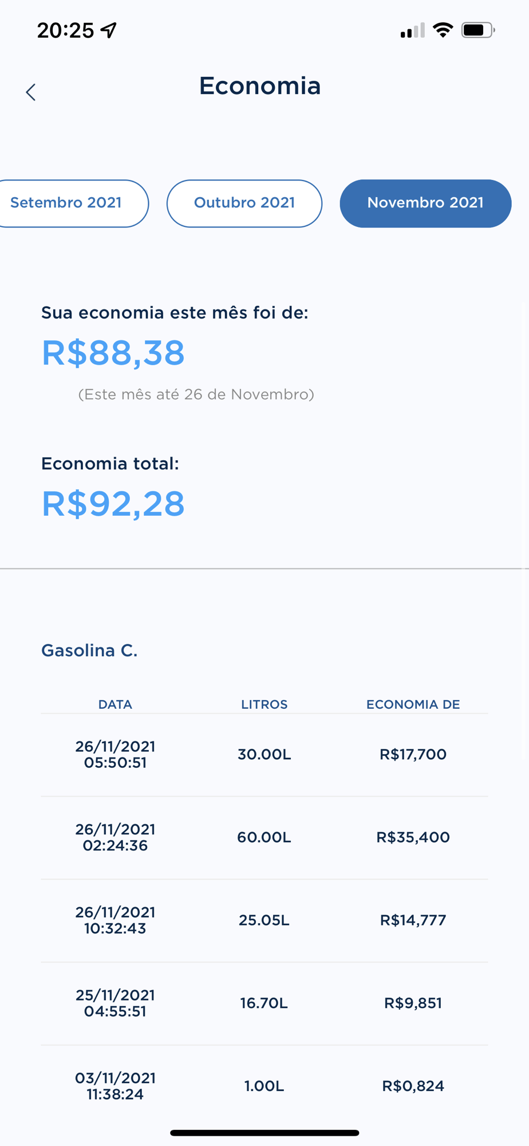Tap the LITROS column header

tap(264, 704)
